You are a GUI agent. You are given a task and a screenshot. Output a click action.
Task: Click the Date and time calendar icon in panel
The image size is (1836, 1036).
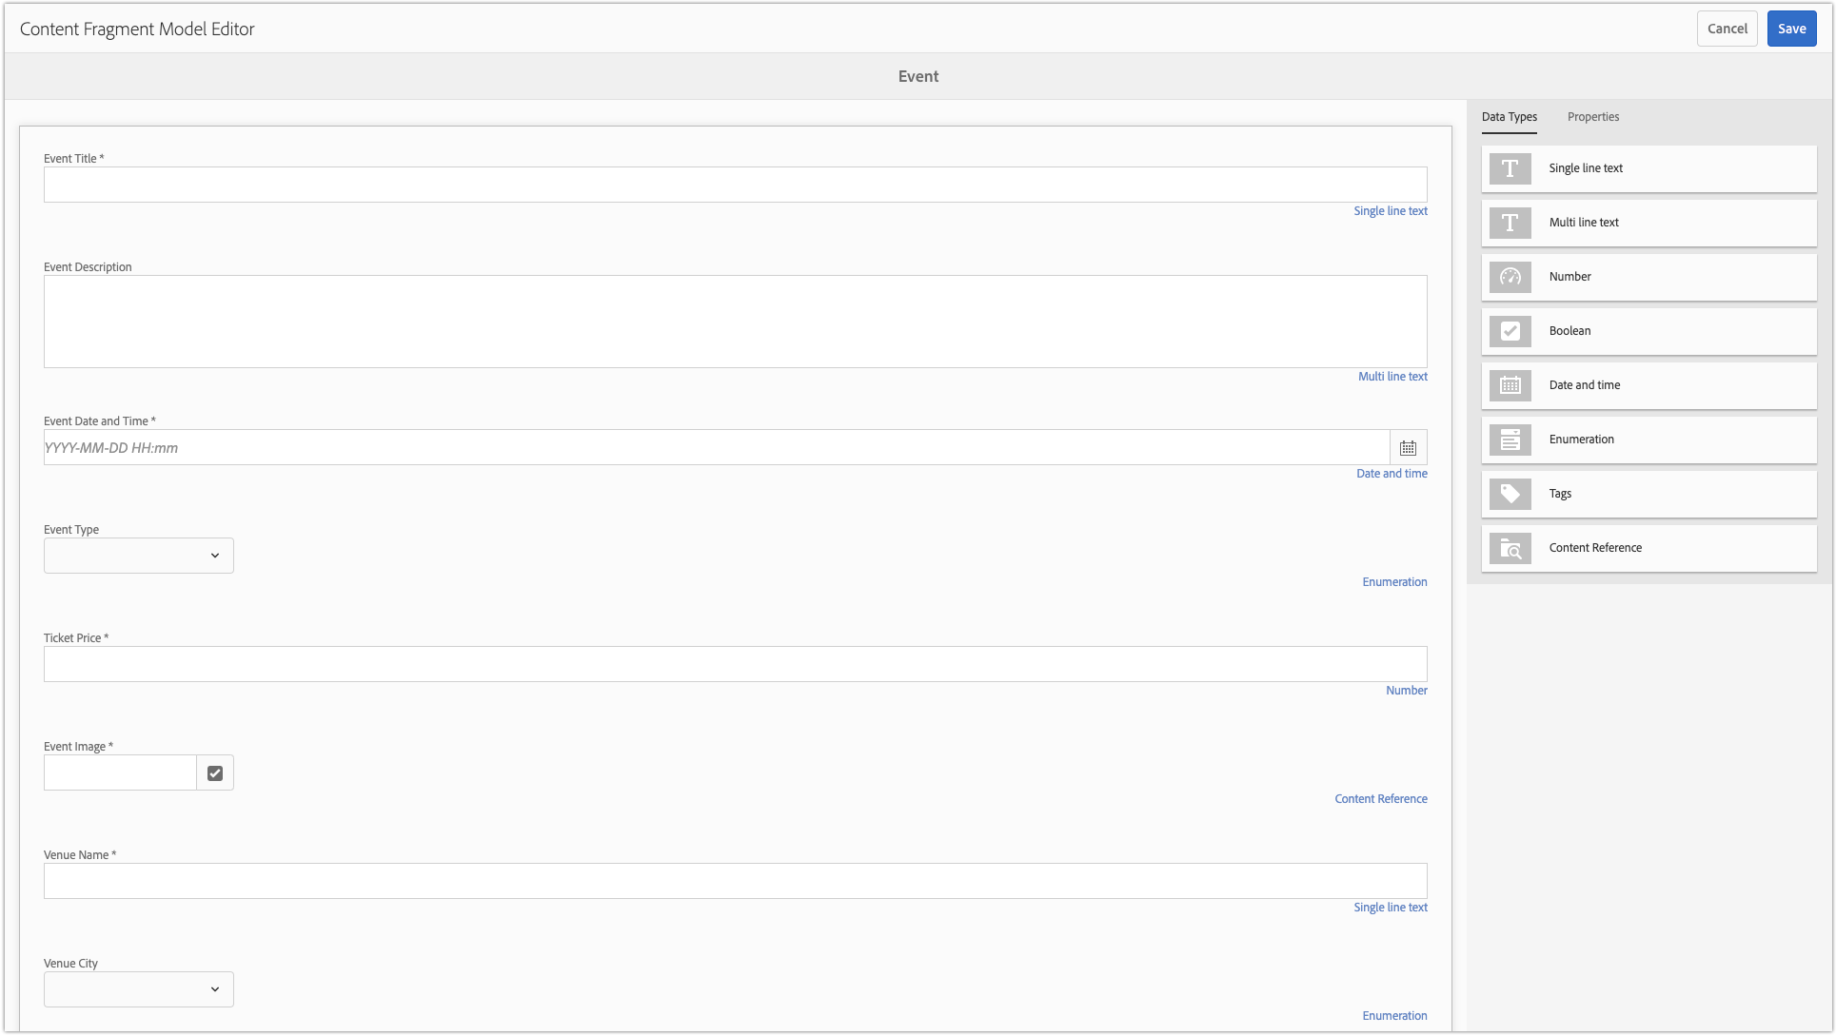pos(1510,385)
